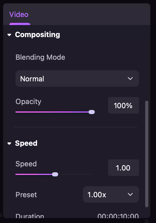Switch to the Video tab
This screenshot has width=156, height=223.
(x=19, y=15)
